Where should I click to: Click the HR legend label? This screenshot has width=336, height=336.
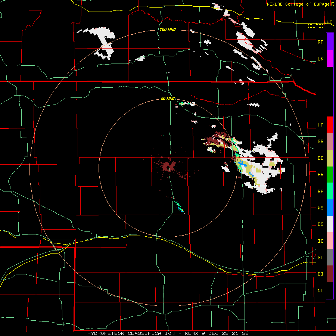tap(321, 175)
